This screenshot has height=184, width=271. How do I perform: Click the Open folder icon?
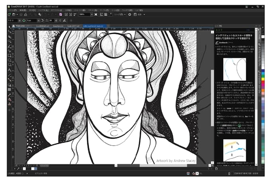point(14,14)
